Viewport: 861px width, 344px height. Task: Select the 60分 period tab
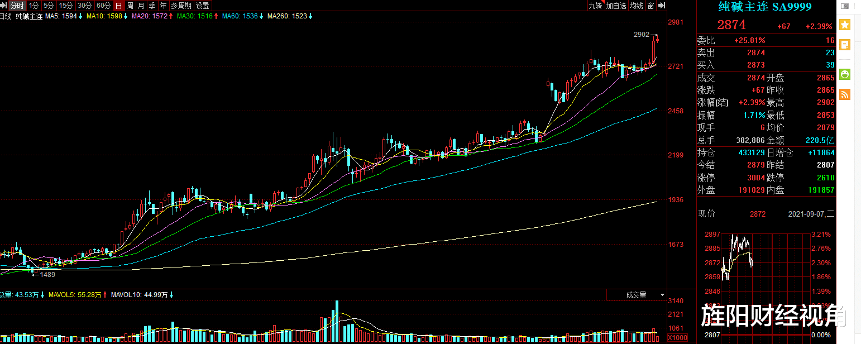103,6
